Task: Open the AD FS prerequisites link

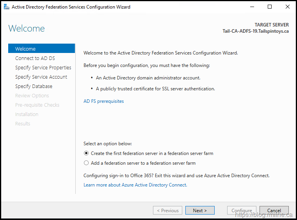Action: 103,101
